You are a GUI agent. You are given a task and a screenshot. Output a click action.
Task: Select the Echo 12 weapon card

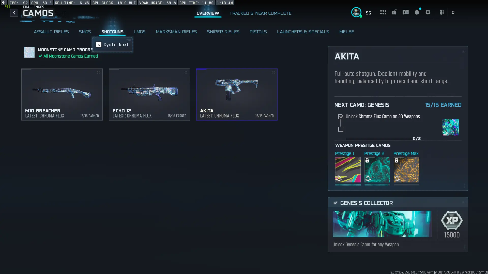click(x=149, y=94)
